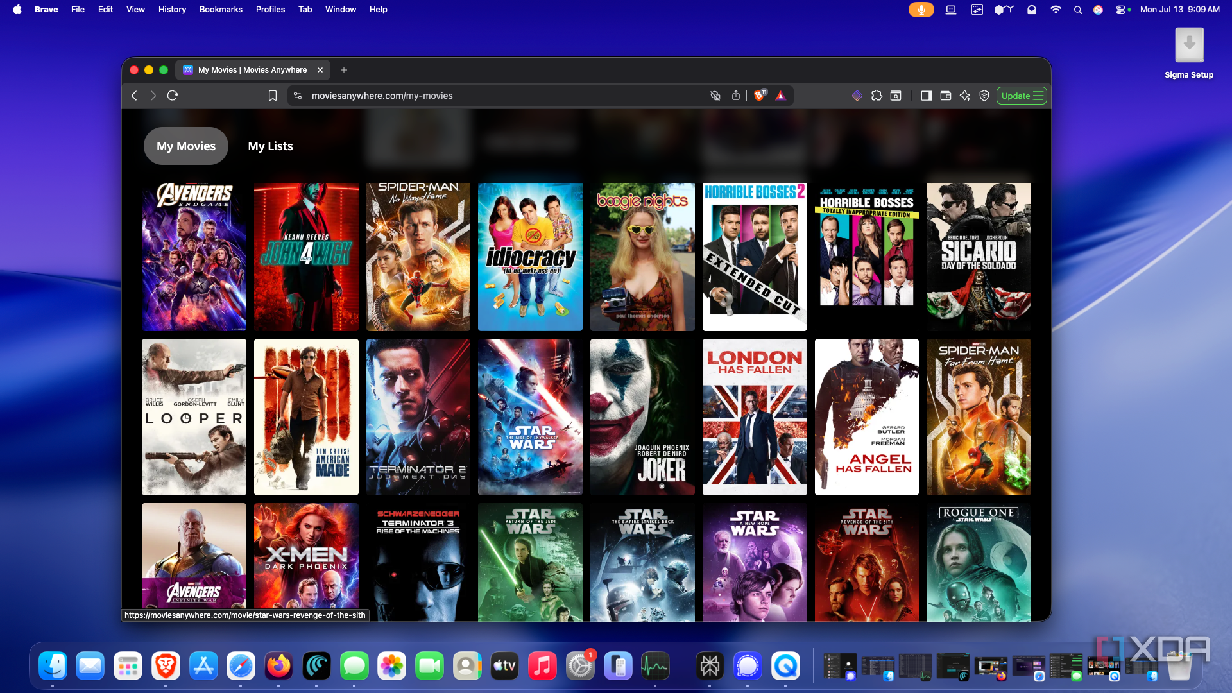Open Activity Monitor in the Dock
Image resolution: width=1232 pixels, height=693 pixels.
click(655, 666)
